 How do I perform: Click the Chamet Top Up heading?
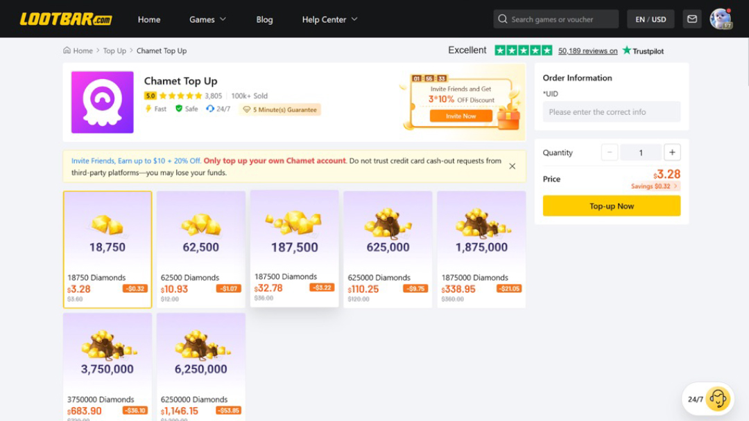pos(180,81)
